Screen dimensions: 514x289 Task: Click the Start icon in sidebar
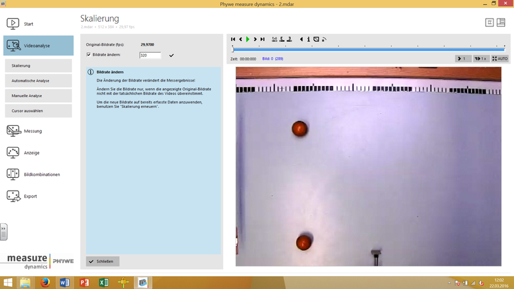(13, 24)
